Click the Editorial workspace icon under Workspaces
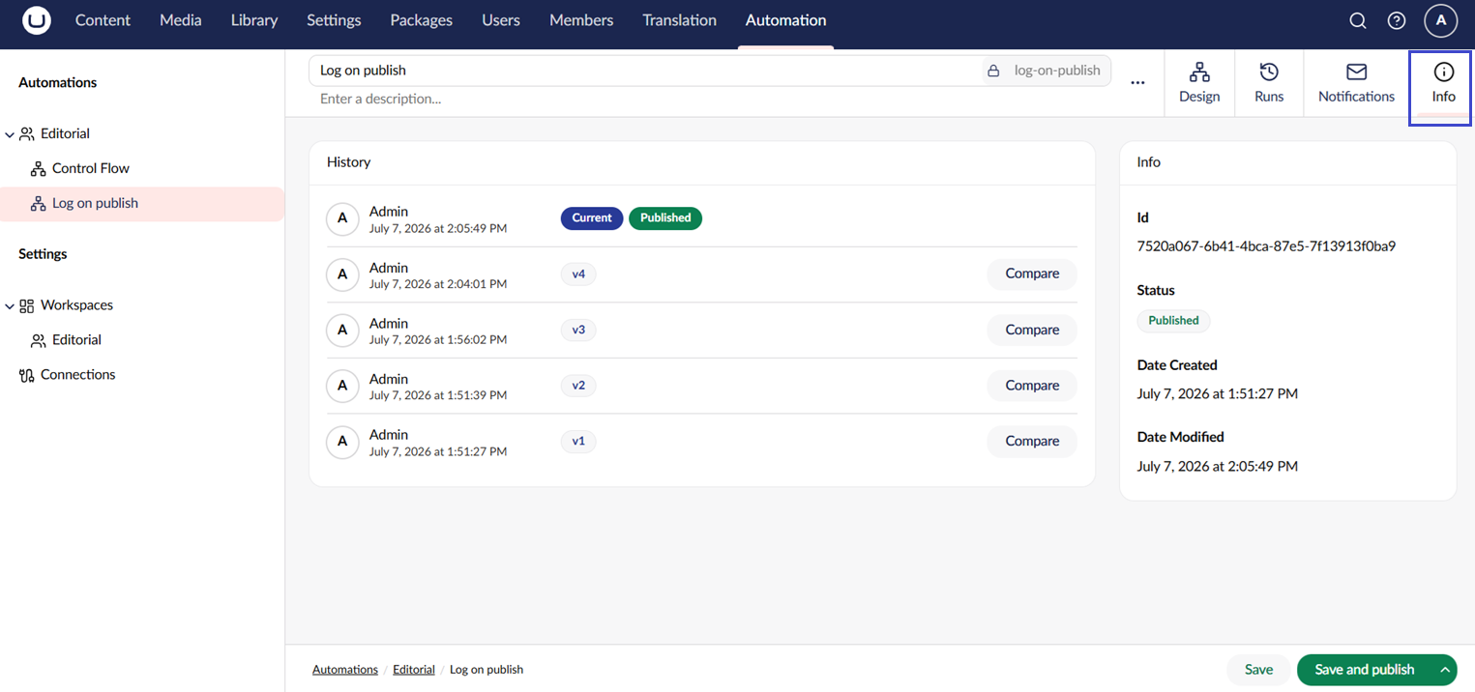The width and height of the screenshot is (1475, 692). 39,340
